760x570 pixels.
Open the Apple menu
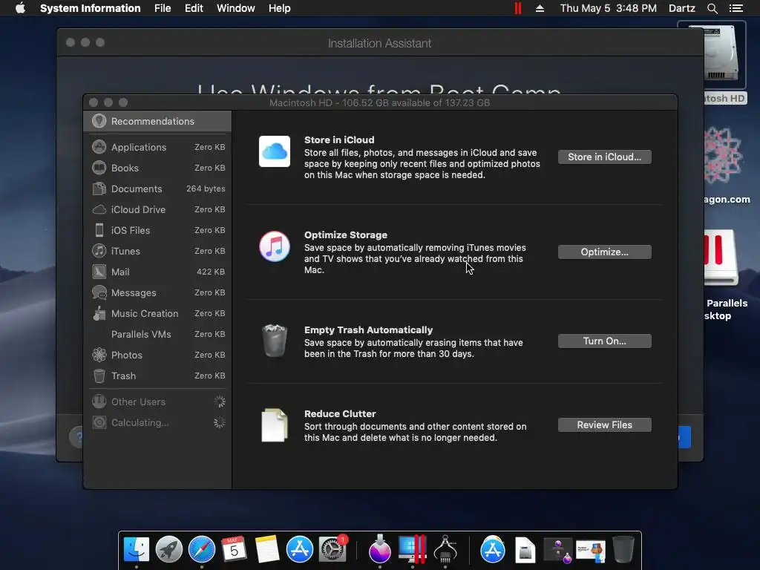click(20, 8)
